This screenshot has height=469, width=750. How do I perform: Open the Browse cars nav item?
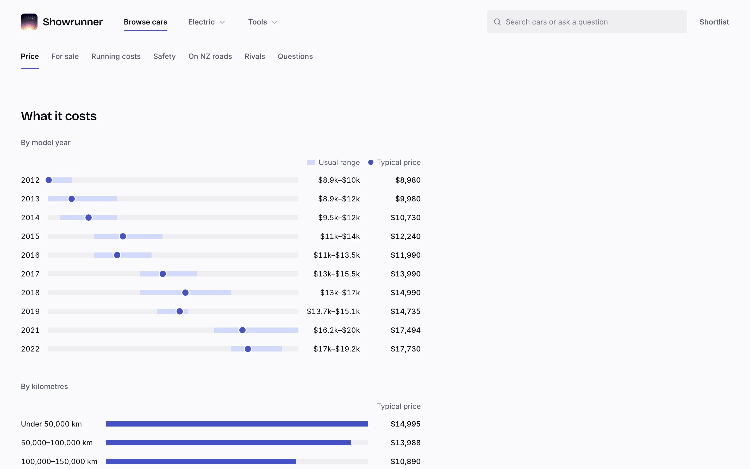tap(145, 22)
